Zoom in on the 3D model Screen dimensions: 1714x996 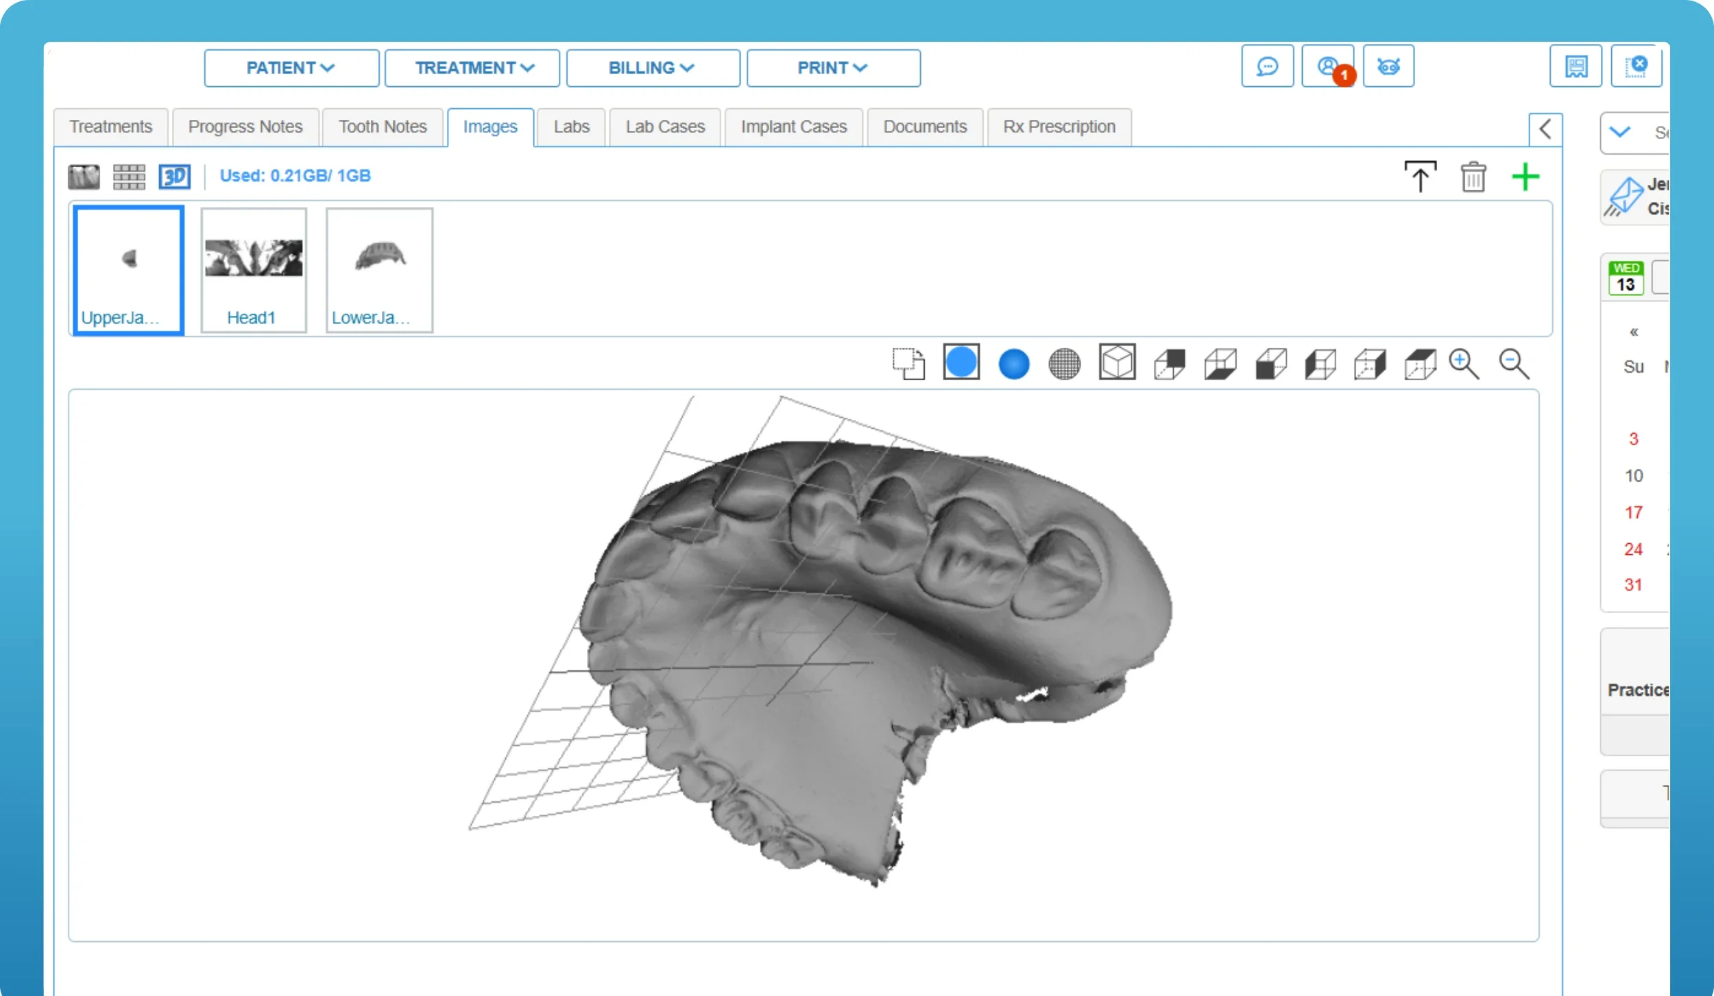(x=1464, y=364)
